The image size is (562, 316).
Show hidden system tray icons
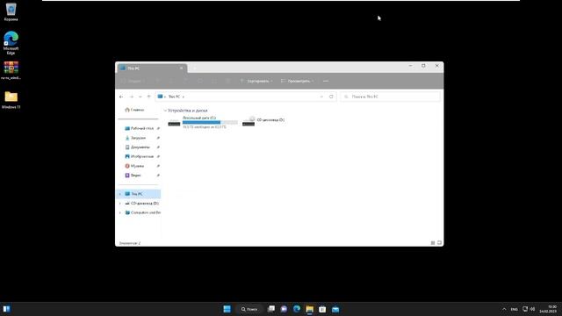point(504,309)
